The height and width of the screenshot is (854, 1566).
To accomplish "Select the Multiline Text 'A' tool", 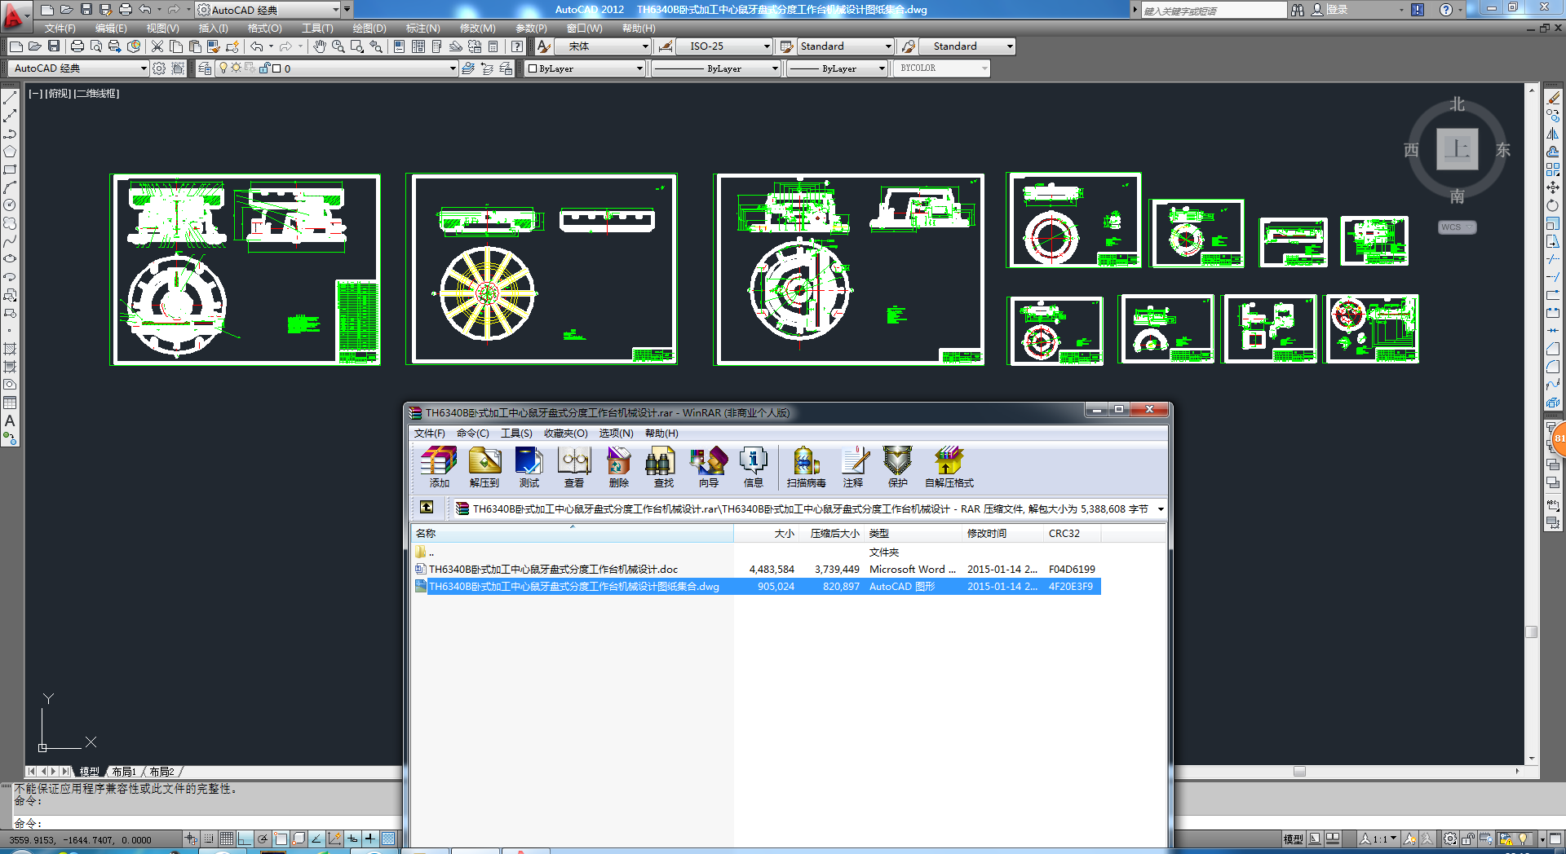I will point(10,421).
